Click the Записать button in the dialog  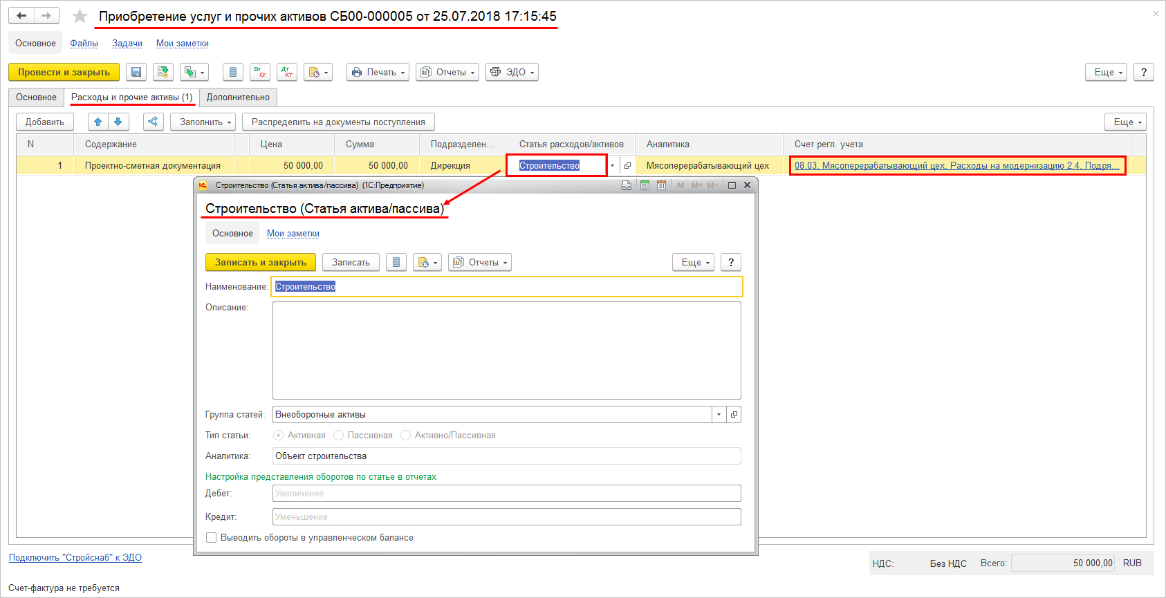coord(351,262)
